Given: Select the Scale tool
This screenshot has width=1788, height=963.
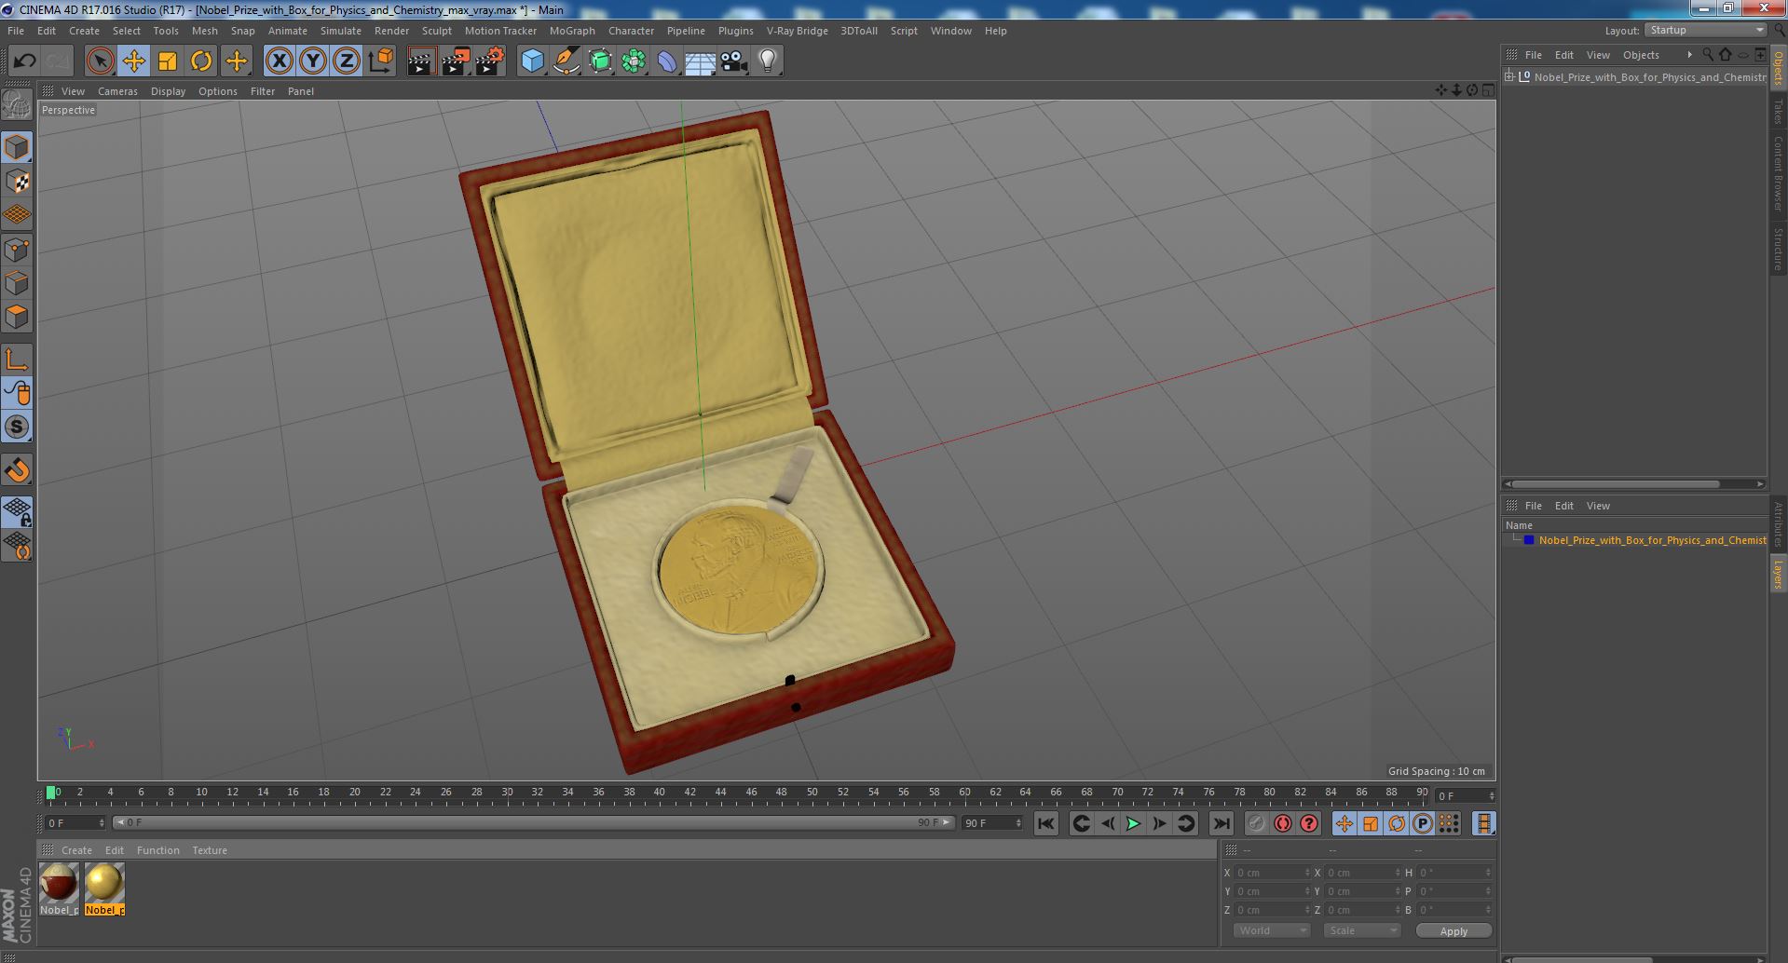Looking at the screenshot, I should point(168,61).
